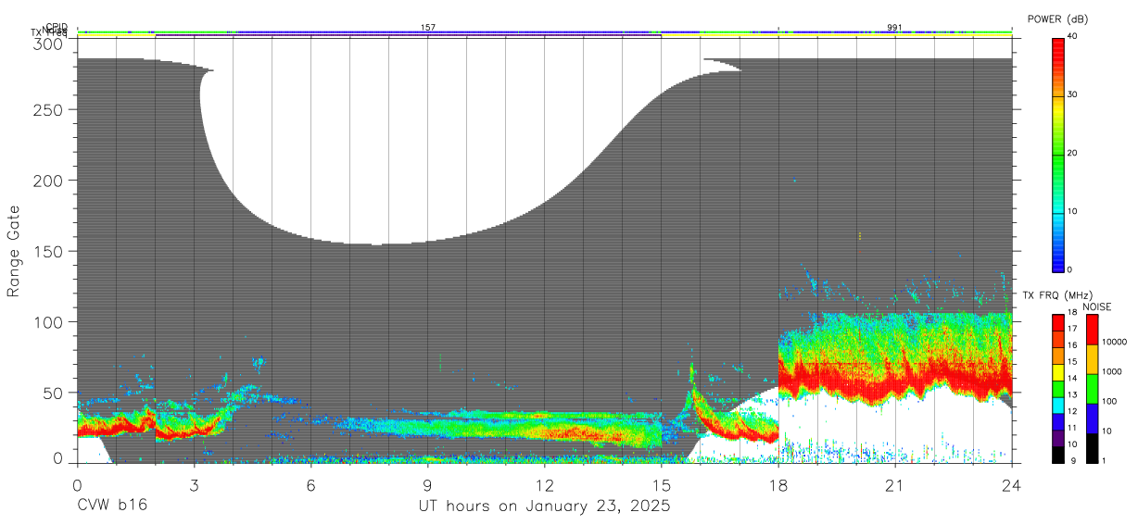Click the 'CVW b16' radar beam label

point(112,506)
